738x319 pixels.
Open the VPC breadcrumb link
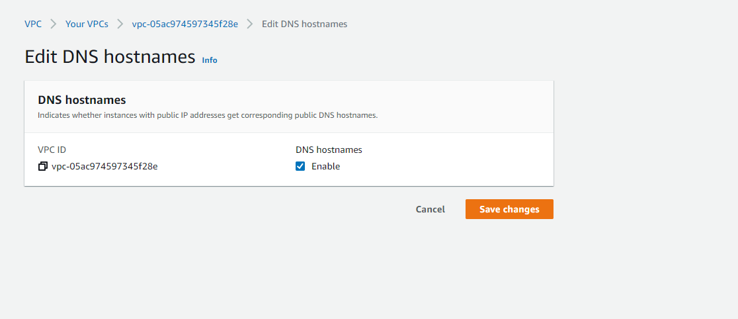pyautogui.click(x=33, y=24)
